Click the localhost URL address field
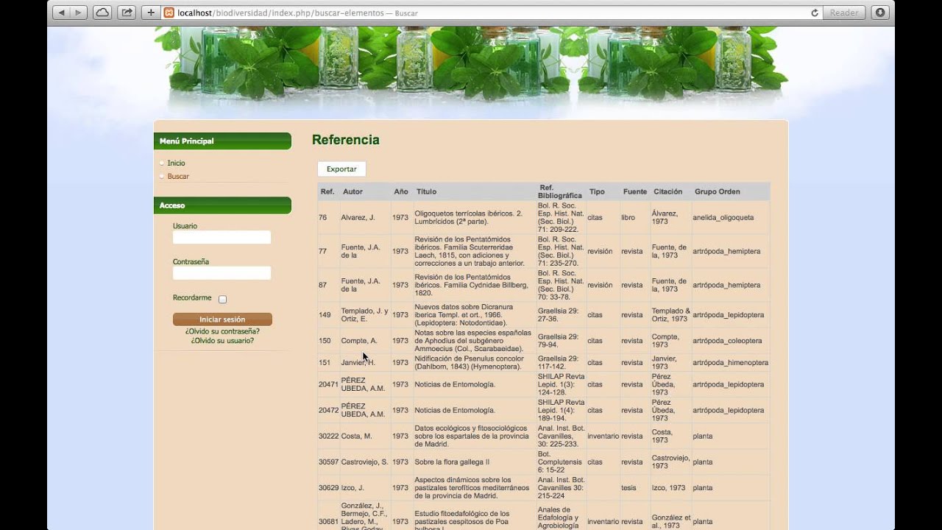 click(x=478, y=13)
